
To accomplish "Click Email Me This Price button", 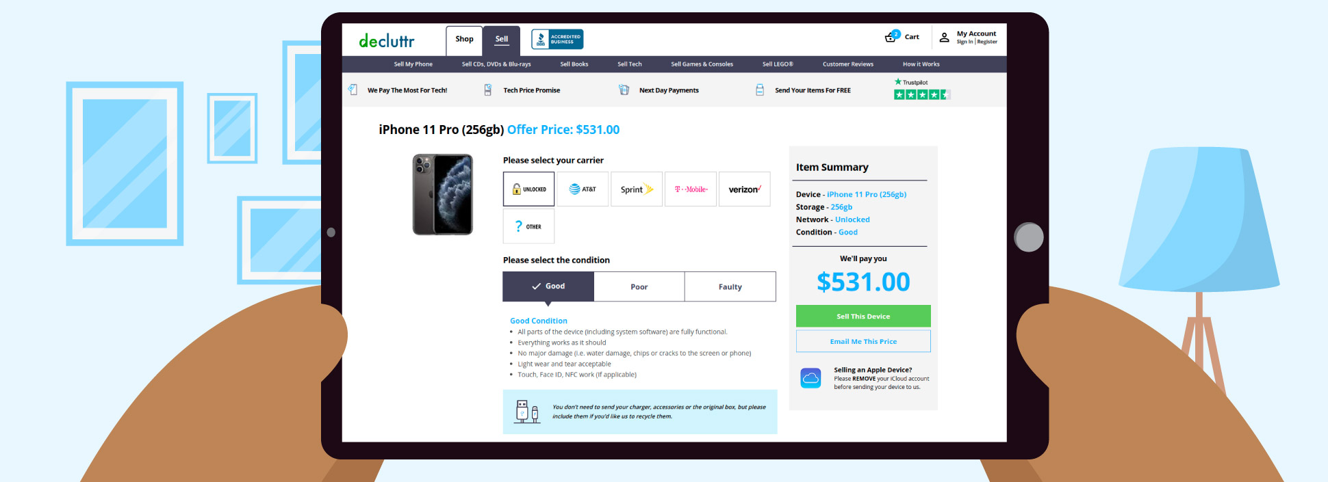I will (x=863, y=341).
